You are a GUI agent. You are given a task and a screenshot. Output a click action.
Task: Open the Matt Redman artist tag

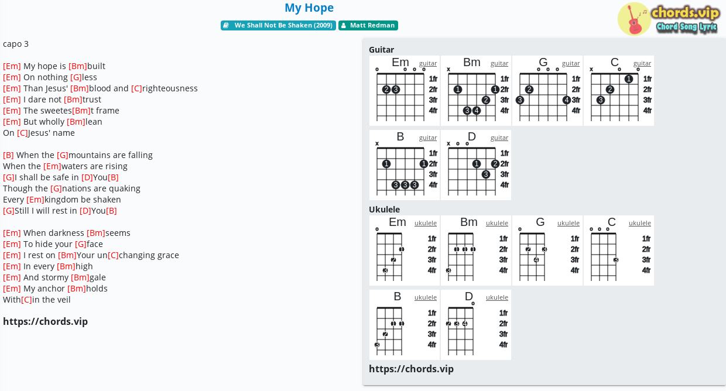tap(368, 25)
